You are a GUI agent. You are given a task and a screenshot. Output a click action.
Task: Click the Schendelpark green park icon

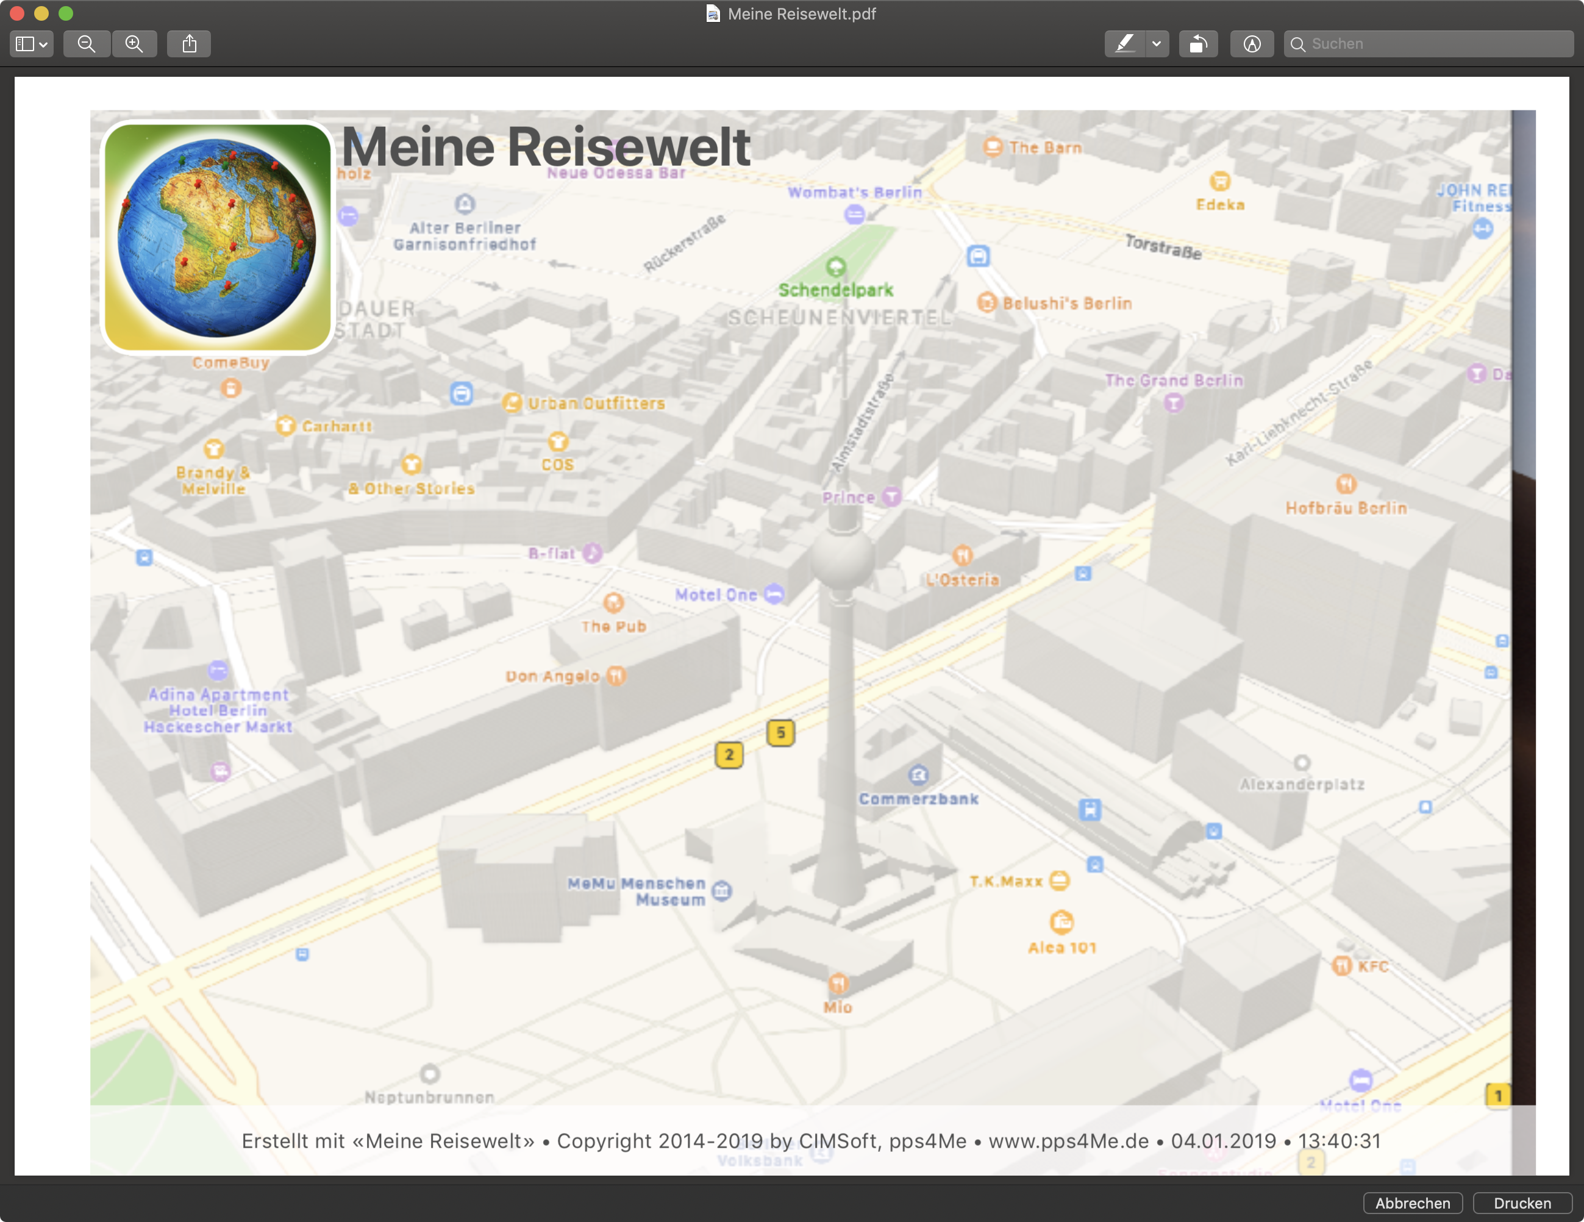coord(837,267)
